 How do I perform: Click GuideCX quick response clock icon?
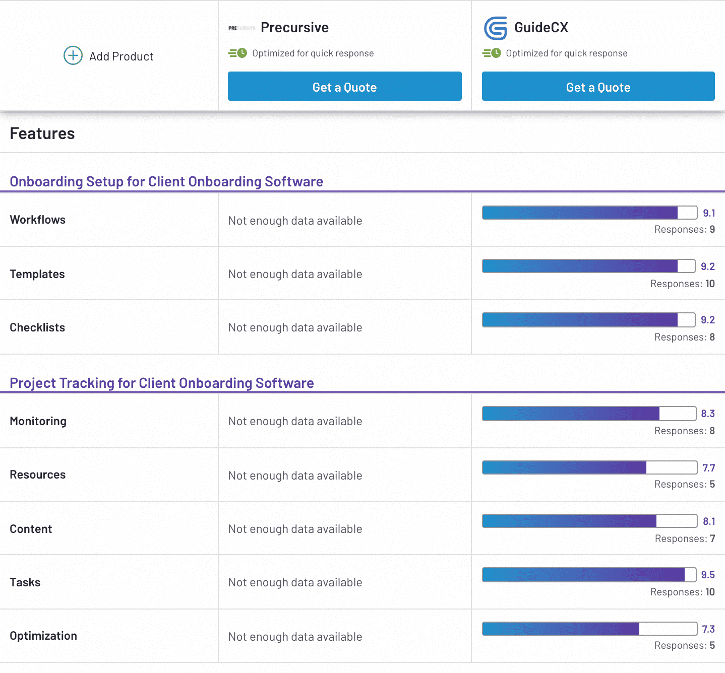pos(492,53)
